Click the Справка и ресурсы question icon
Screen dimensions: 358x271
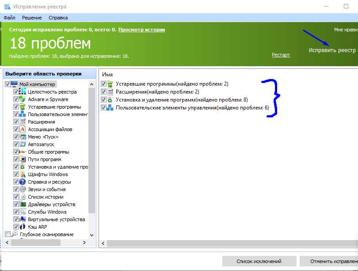click(x=23, y=182)
